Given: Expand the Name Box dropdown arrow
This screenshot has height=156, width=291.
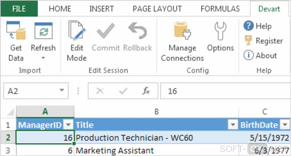Looking at the screenshot, I should [62, 91].
